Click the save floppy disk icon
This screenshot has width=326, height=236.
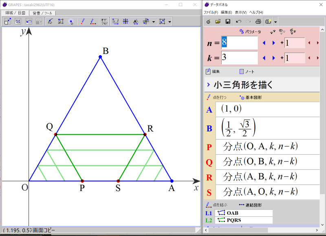coord(228,21)
